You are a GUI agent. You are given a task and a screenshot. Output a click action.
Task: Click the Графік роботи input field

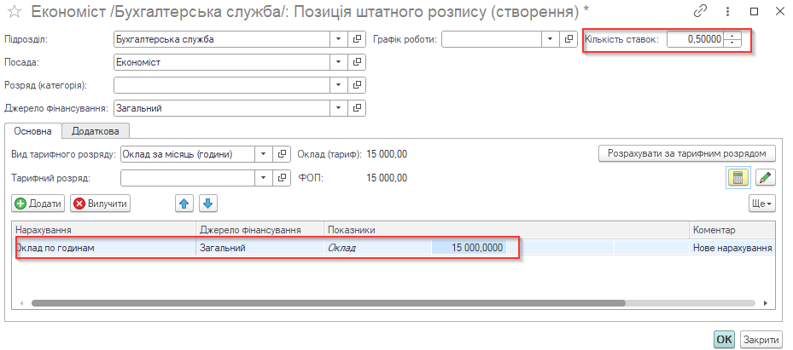(492, 39)
